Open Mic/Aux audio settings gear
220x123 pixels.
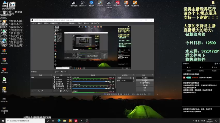click(x=113, y=82)
